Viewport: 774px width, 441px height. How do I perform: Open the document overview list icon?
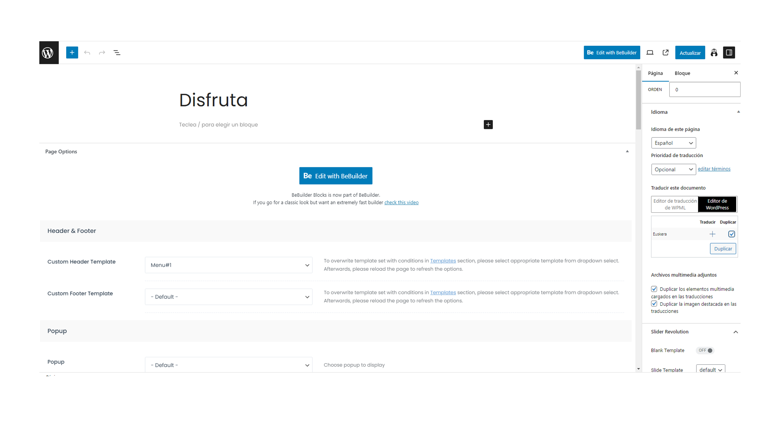point(117,52)
